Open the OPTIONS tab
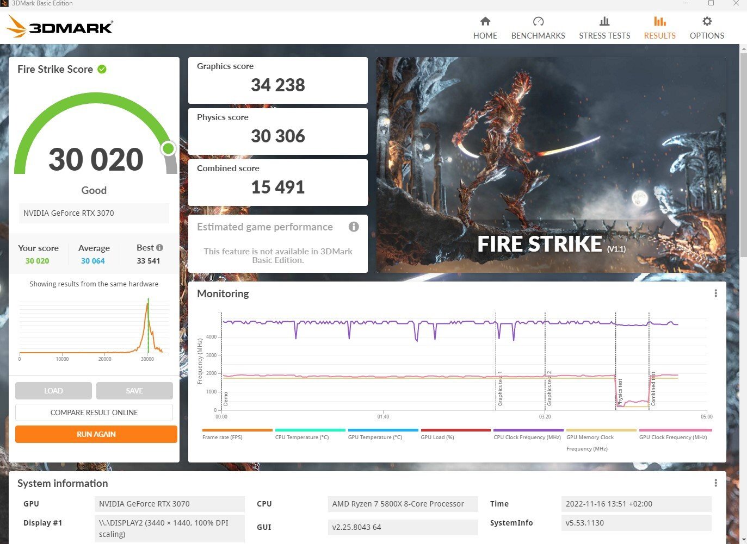Viewport: 747px width, 544px height. [707, 28]
